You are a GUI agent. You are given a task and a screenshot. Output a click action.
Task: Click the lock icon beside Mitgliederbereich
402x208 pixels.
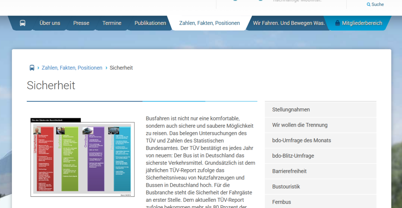pyautogui.click(x=337, y=23)
